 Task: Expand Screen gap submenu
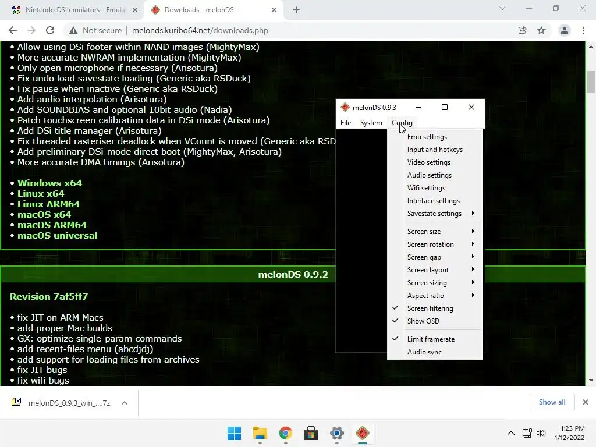pos(435,257)
